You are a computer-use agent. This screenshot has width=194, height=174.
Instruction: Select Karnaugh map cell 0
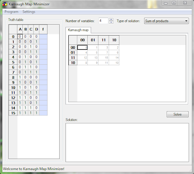coord(82,47)
